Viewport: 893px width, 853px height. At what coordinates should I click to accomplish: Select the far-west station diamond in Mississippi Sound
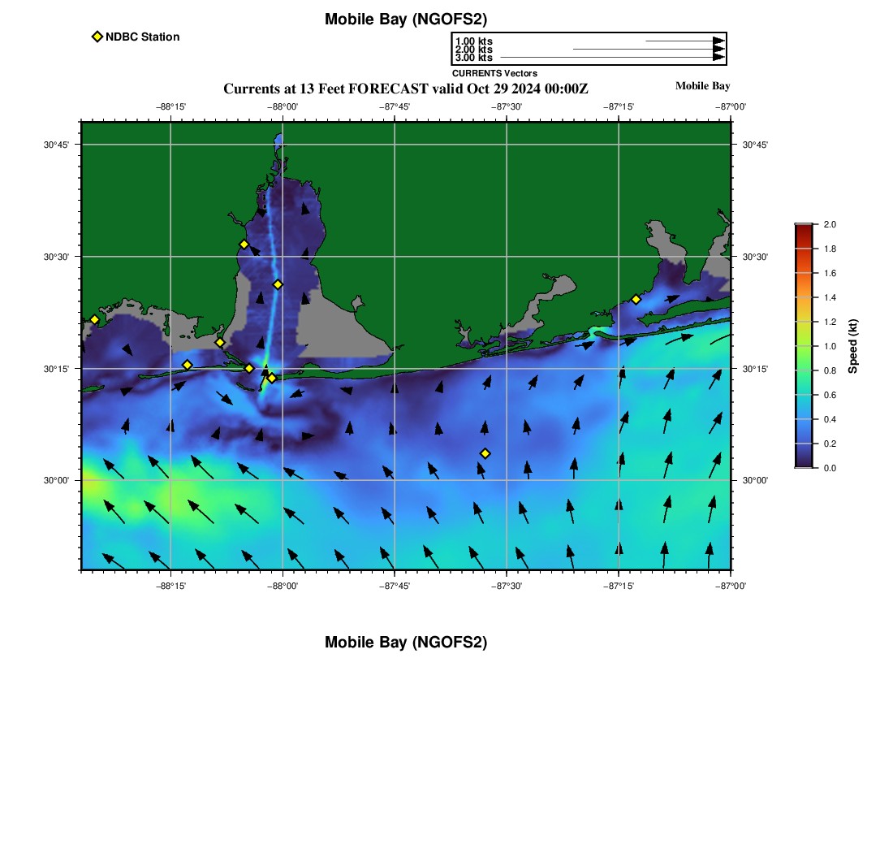pyautogui.click(x=94, y=319)
